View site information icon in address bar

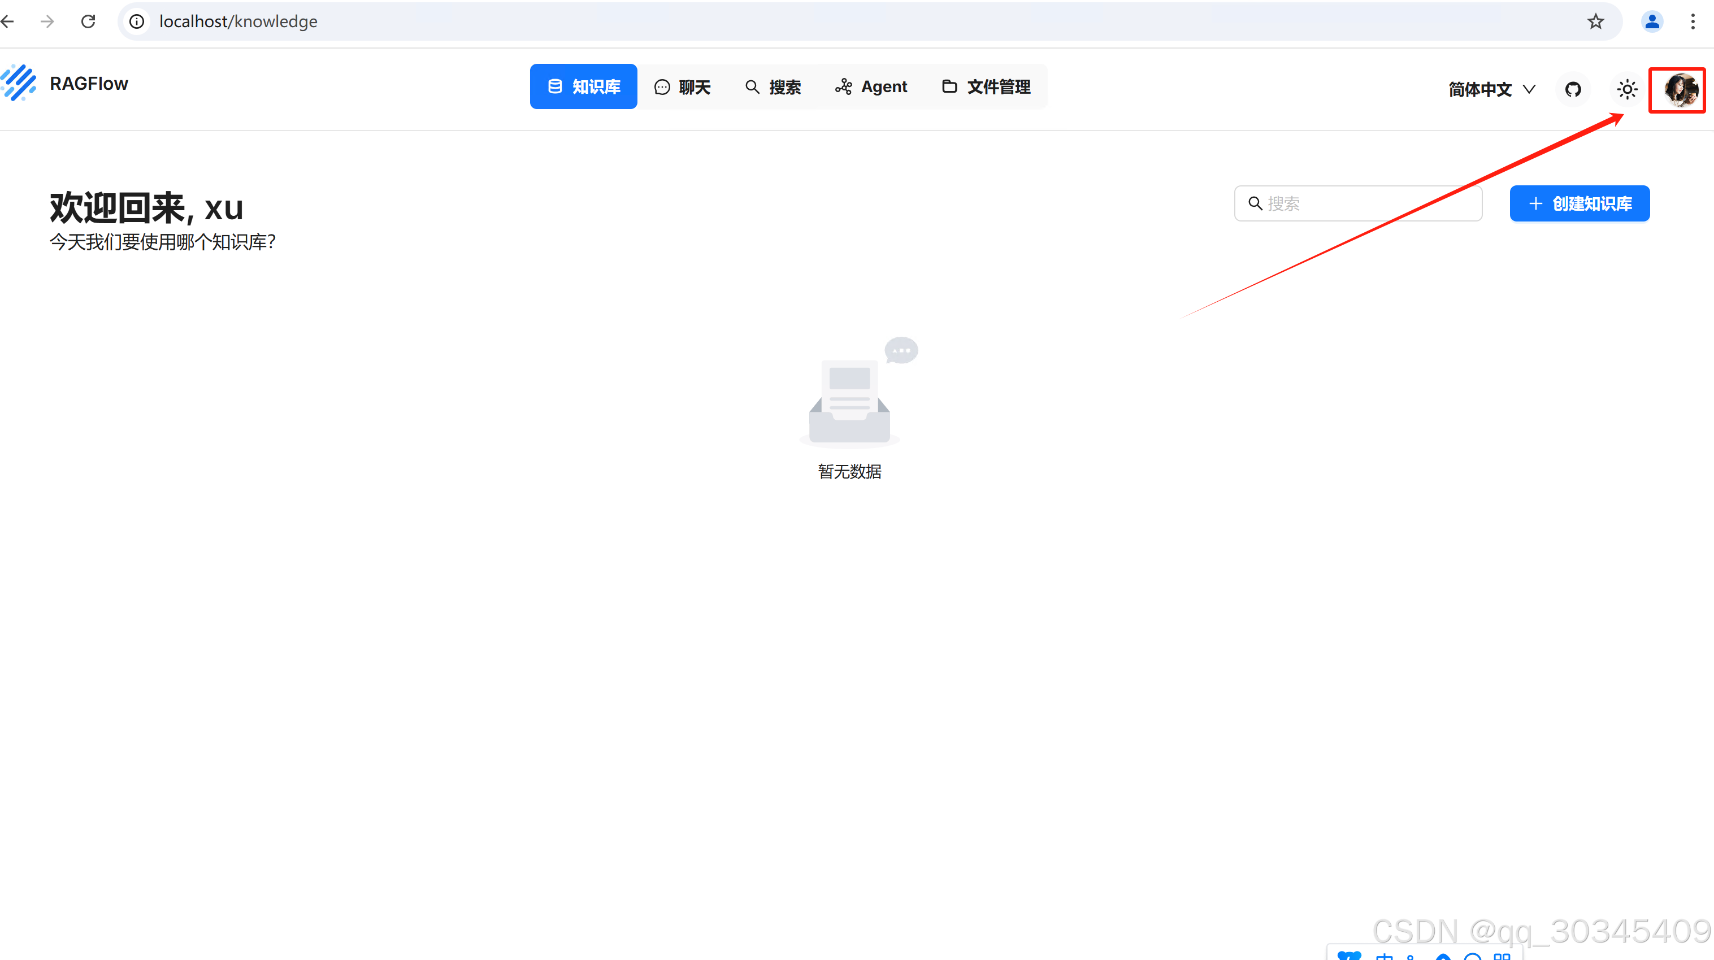click(137, 21)
